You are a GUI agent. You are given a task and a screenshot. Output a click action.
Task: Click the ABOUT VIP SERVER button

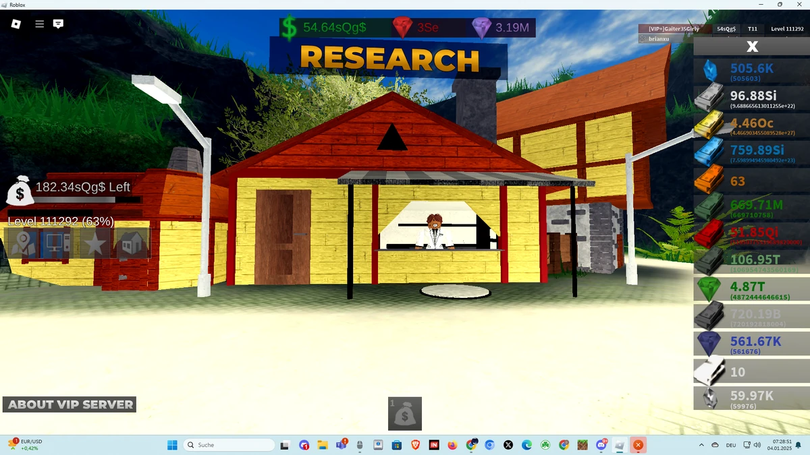(67, 404)
